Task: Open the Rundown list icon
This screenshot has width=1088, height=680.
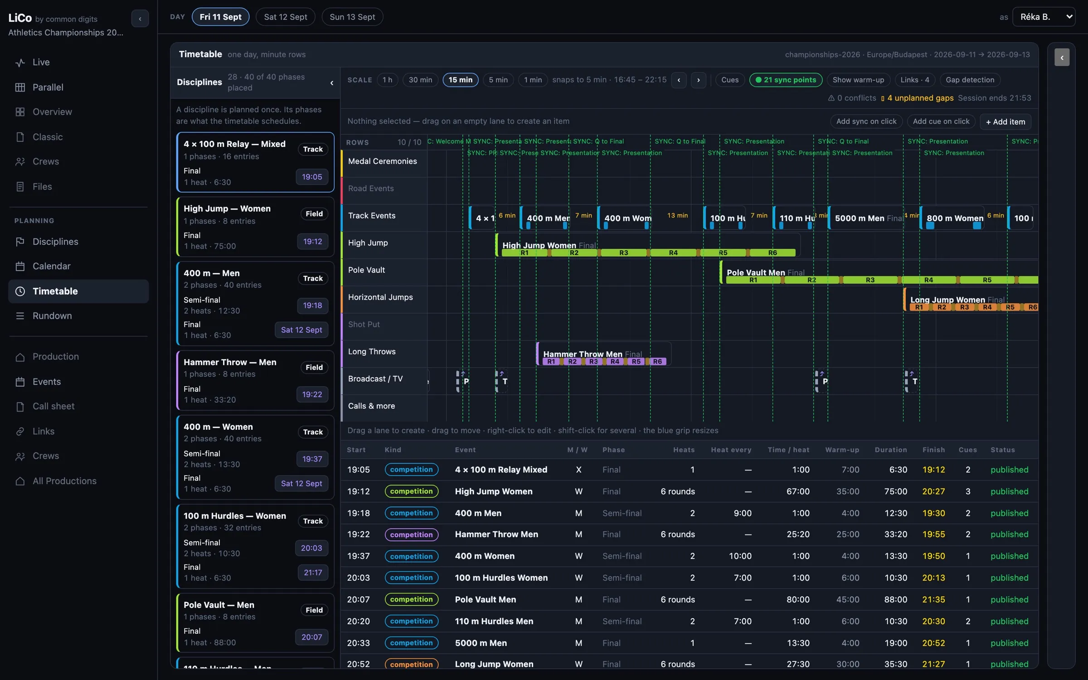Action: (x=20, y=316)
